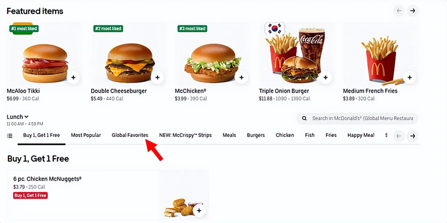Screen dimensions: 447x223
Task: Add Double Cheeseburger using plus icon
Action: pyautogui.click(x=157, y=77)
